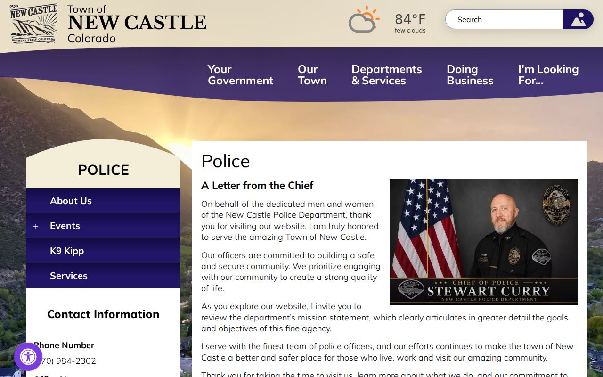Submit search with the mountain icon button
This screenshot has width=603, height=377.
pos(578,19)
